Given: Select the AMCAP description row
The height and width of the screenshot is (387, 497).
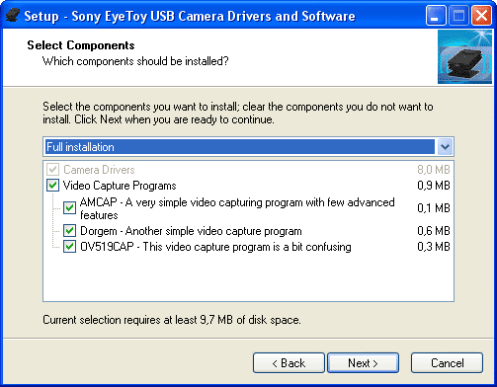Looking at the screenshot, I should 237,208.
